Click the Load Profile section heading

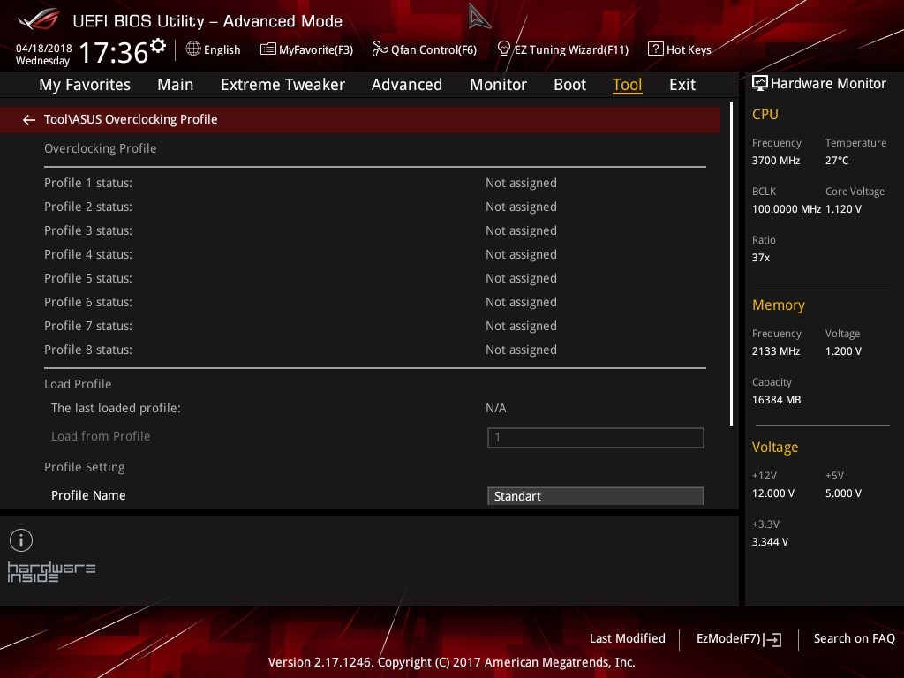78,384
